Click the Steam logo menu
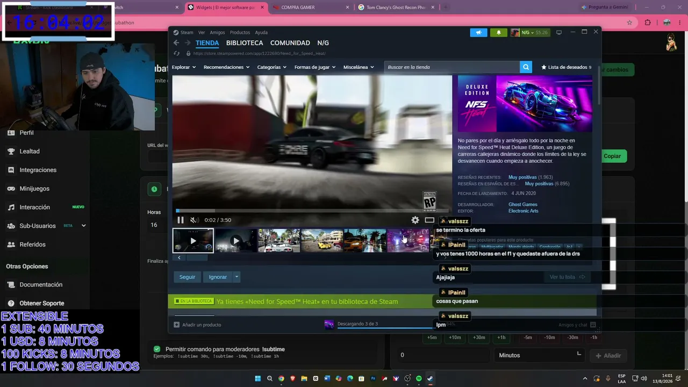 pos(183,32)
